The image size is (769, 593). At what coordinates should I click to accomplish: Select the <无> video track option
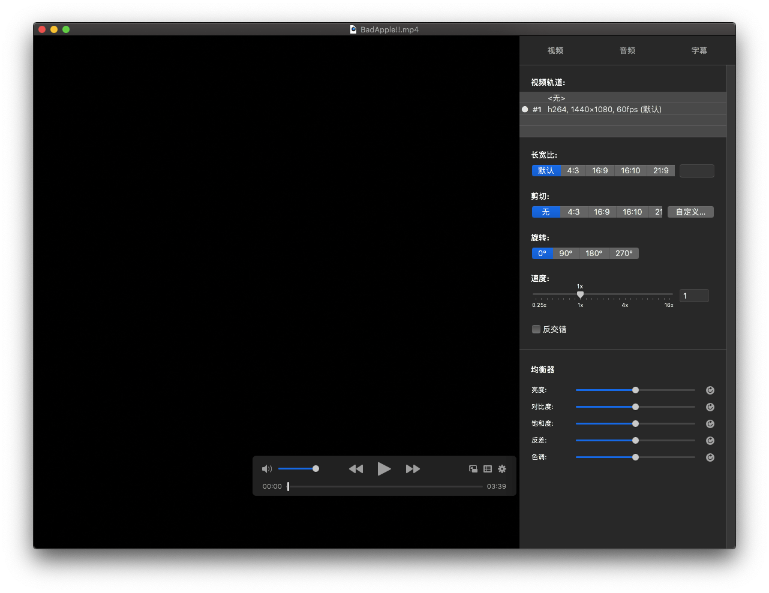pyautogui.click(x=556, y=98)
